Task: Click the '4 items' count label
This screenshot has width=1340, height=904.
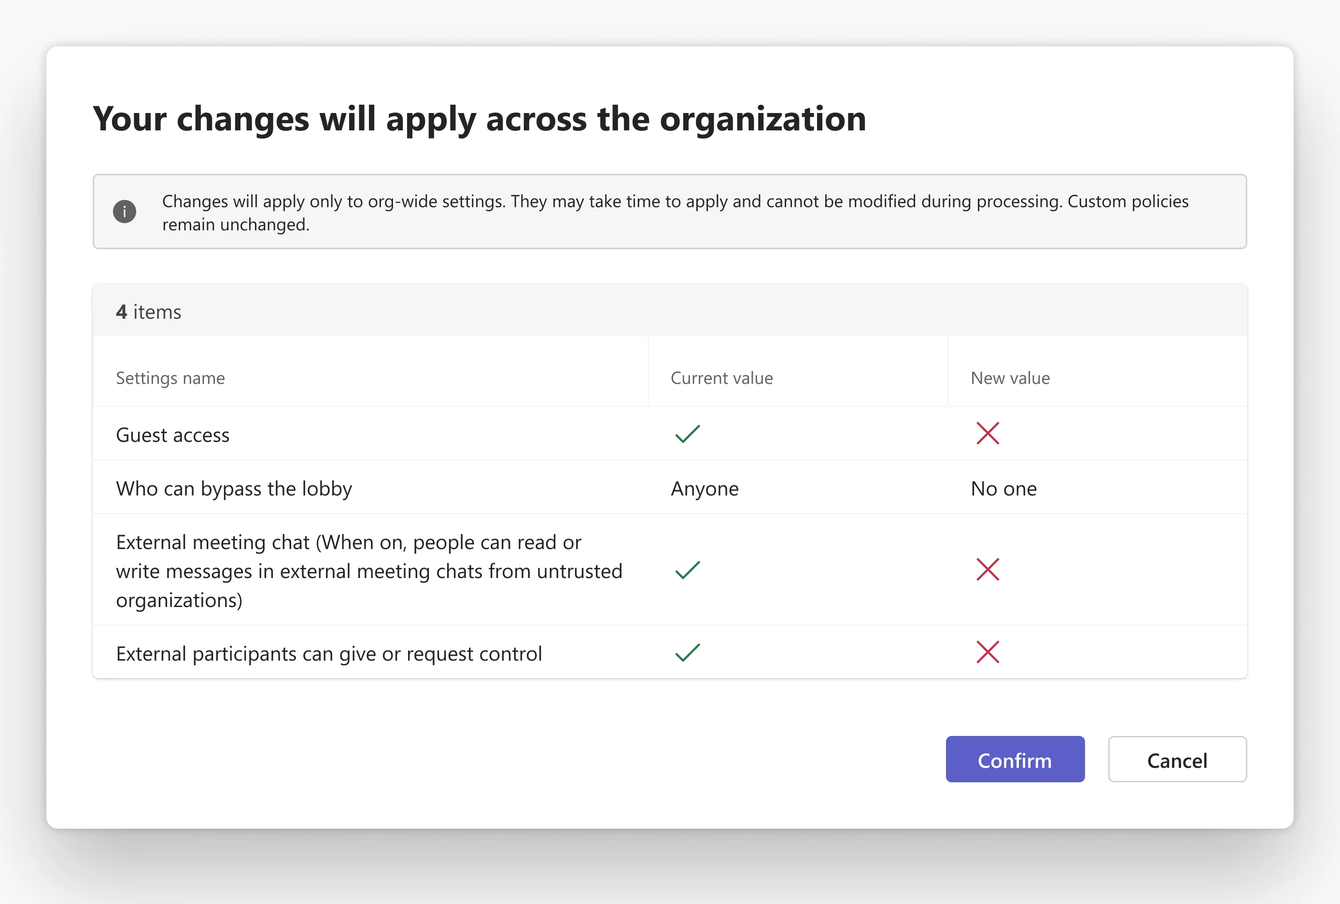Action: point(148,312)
